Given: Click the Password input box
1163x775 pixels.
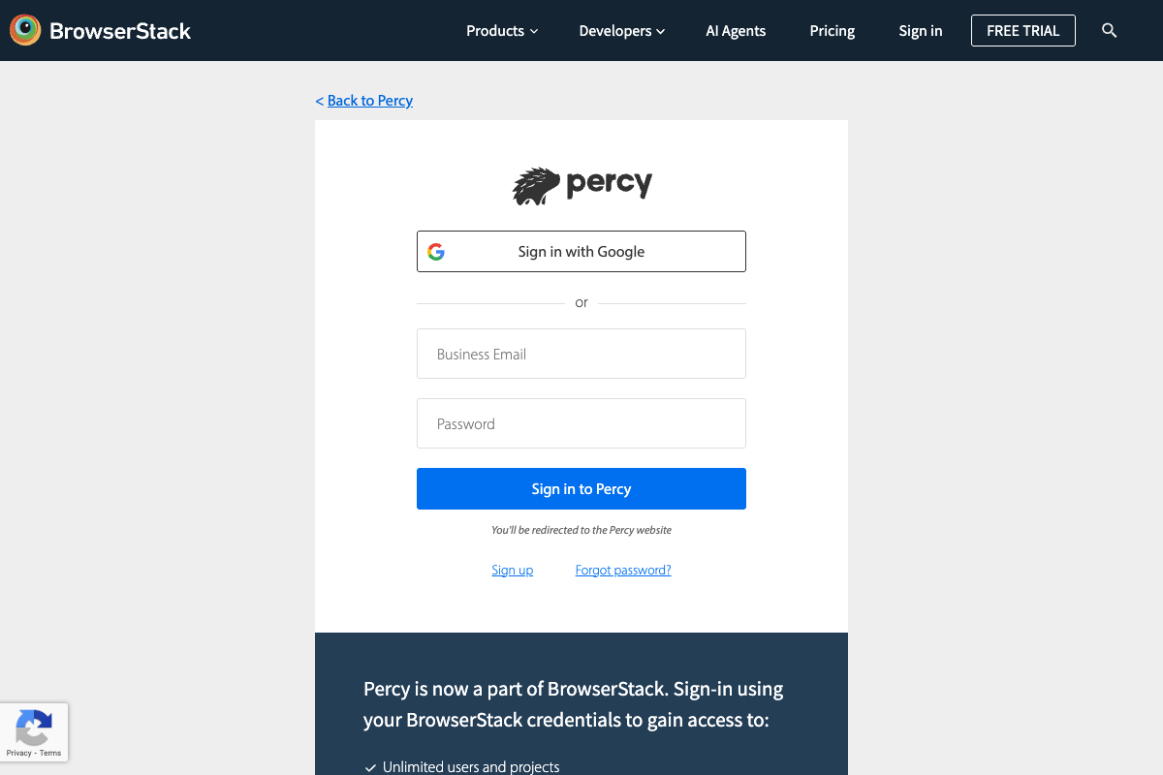Looking at the screenshot, I should 581,423.
